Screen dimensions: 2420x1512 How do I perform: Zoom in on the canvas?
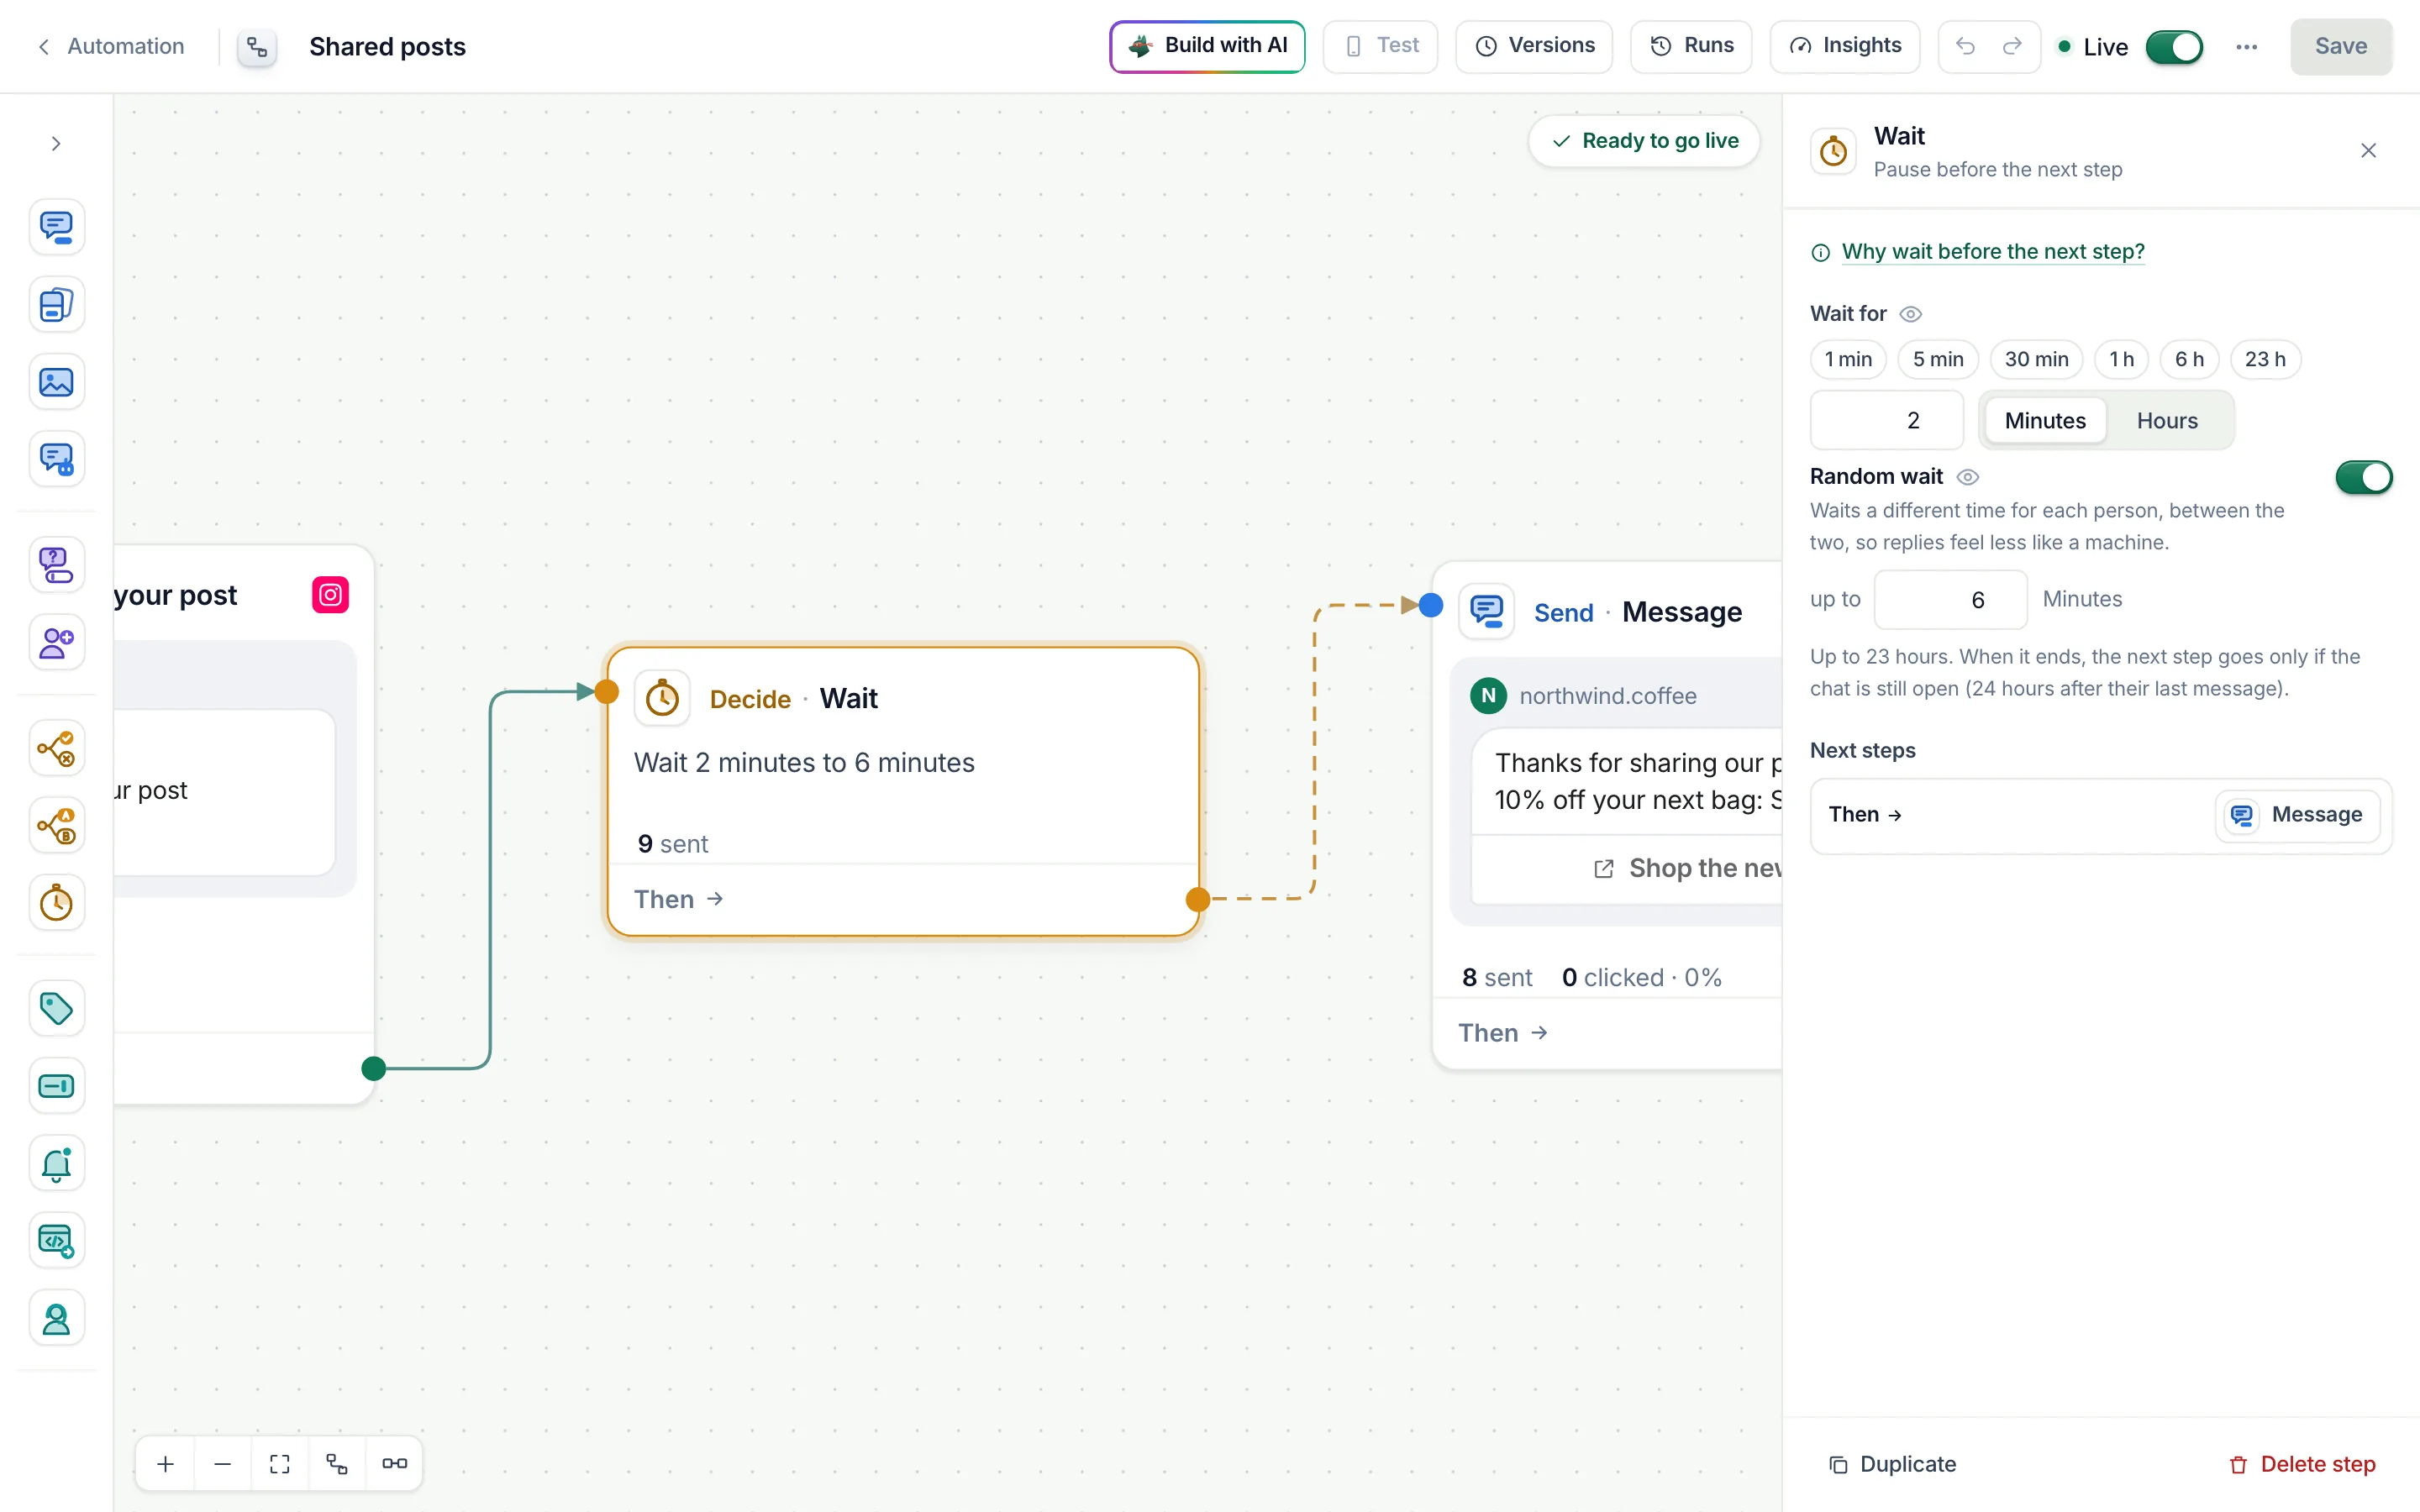click(x=166, y=1464)
